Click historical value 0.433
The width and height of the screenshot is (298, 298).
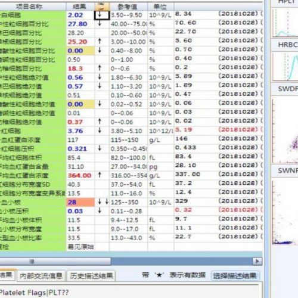coord(185,147)
